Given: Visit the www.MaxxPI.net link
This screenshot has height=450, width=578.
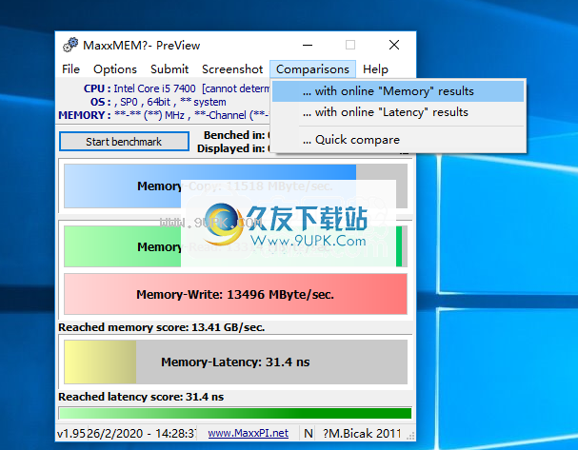Looking at the screenshot, I should click(249, 433).
